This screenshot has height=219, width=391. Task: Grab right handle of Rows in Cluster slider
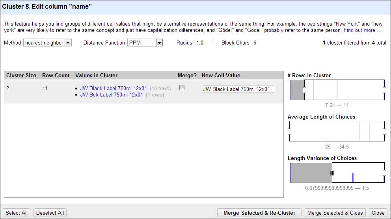coord(385,90)
